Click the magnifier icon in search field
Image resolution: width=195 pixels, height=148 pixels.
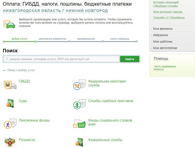[7, 59]
